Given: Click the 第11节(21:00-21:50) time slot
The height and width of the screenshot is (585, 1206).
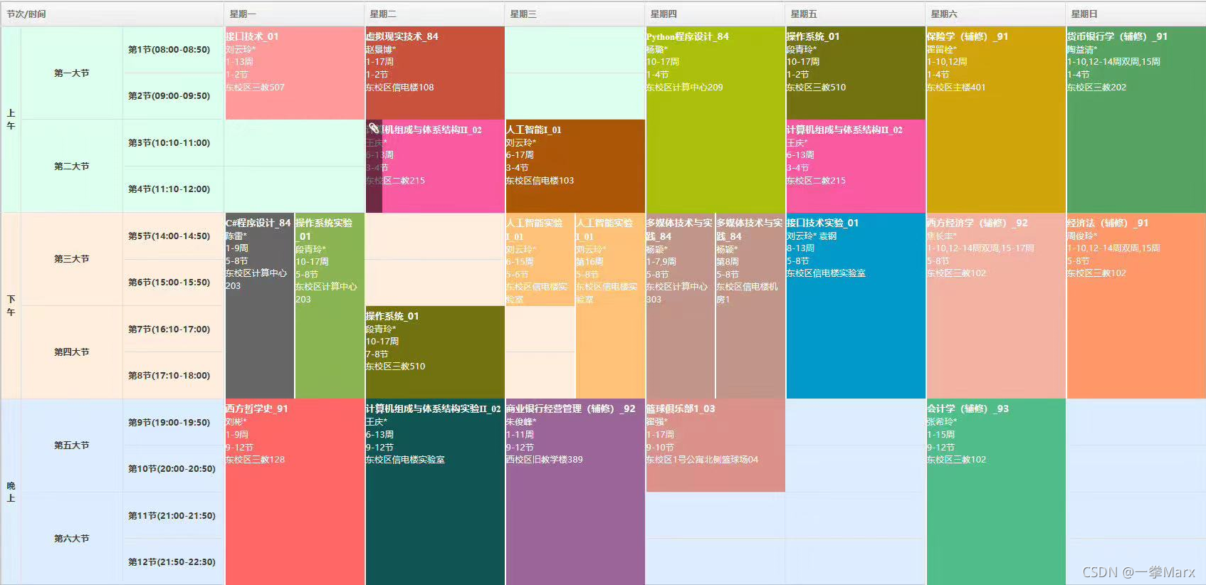Looking at the screenshot, I should pyautogui.click(x=172, y=516).
